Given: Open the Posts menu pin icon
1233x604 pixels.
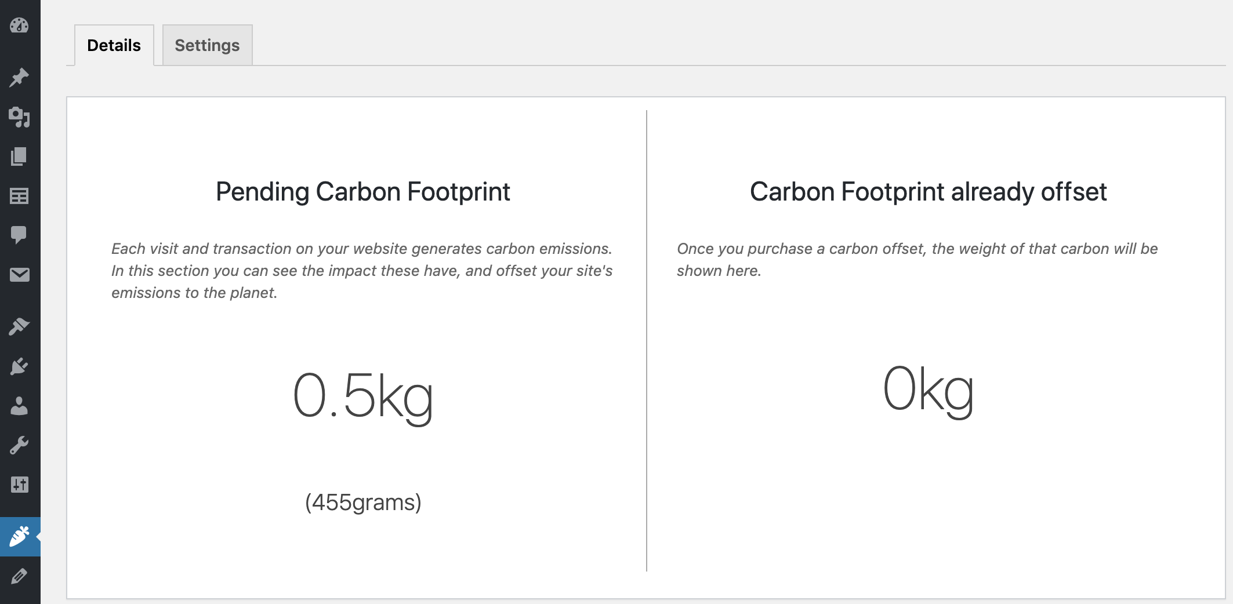Looking at the screenshot, I should (19, 78).
